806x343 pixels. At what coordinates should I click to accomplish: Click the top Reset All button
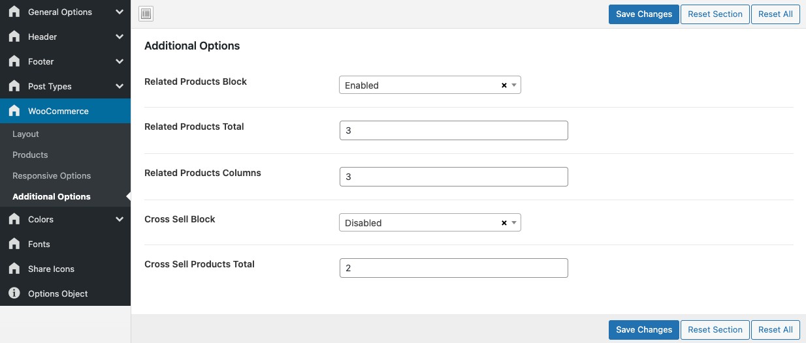(775, 14)
